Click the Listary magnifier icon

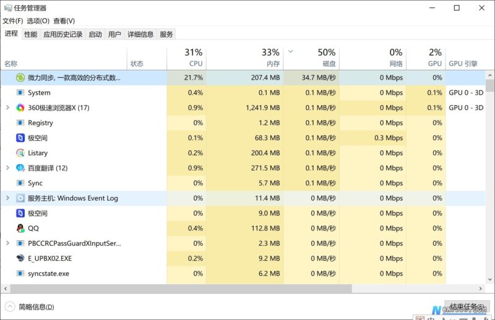(x=20, y=153)
